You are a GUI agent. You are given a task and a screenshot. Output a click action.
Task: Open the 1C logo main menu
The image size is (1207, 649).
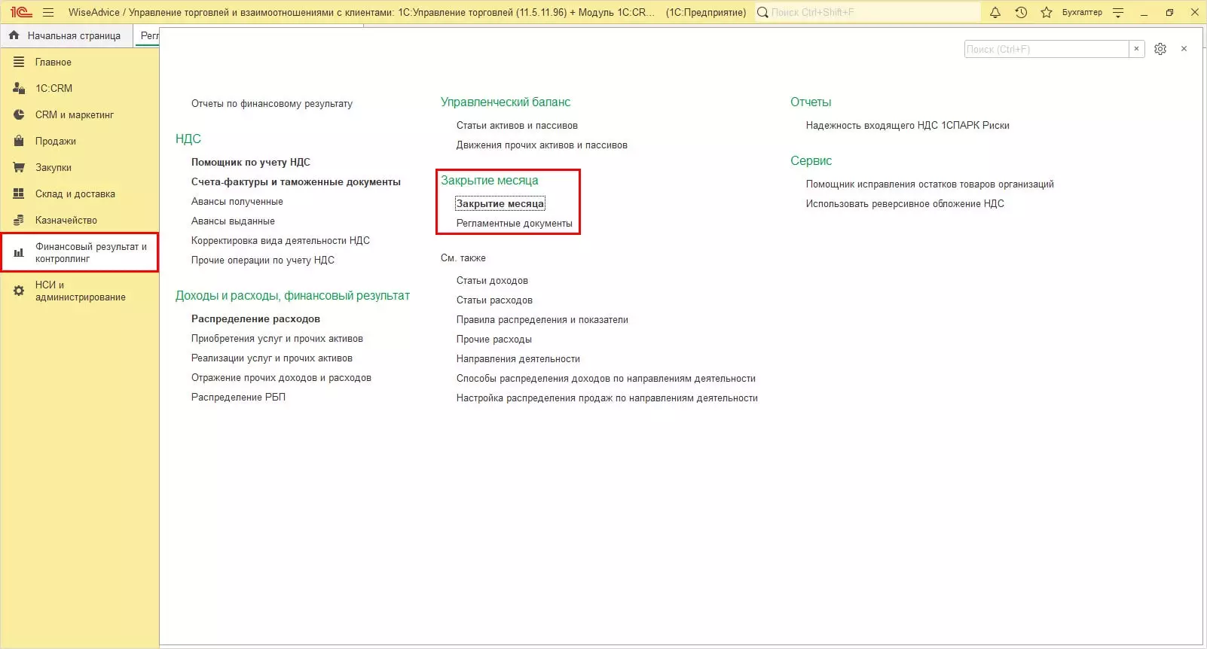[21, 12]
